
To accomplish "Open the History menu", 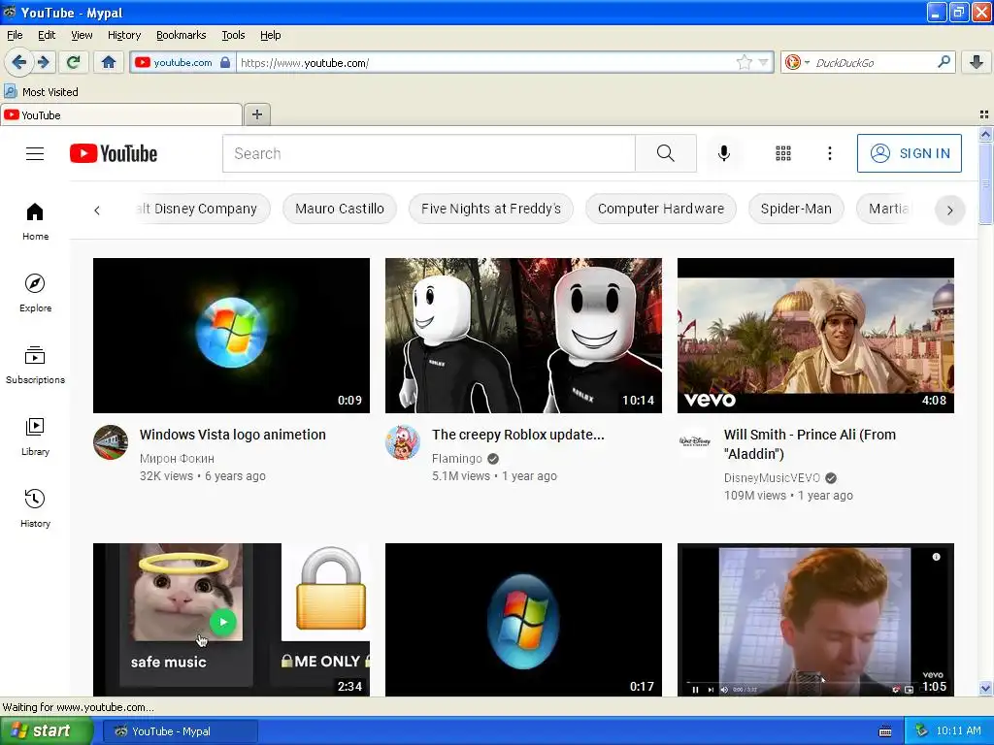I will pos(123,35).
